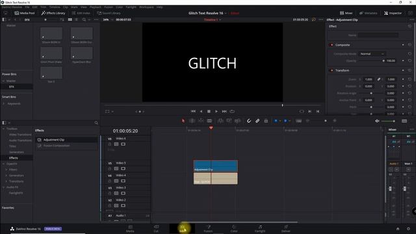Select Fusion Composition in Effects list

coord(66,146)
